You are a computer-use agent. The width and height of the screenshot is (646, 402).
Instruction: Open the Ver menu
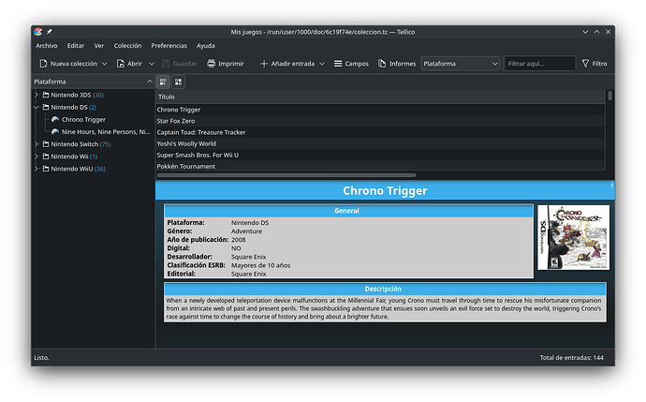tap(99, 46)
